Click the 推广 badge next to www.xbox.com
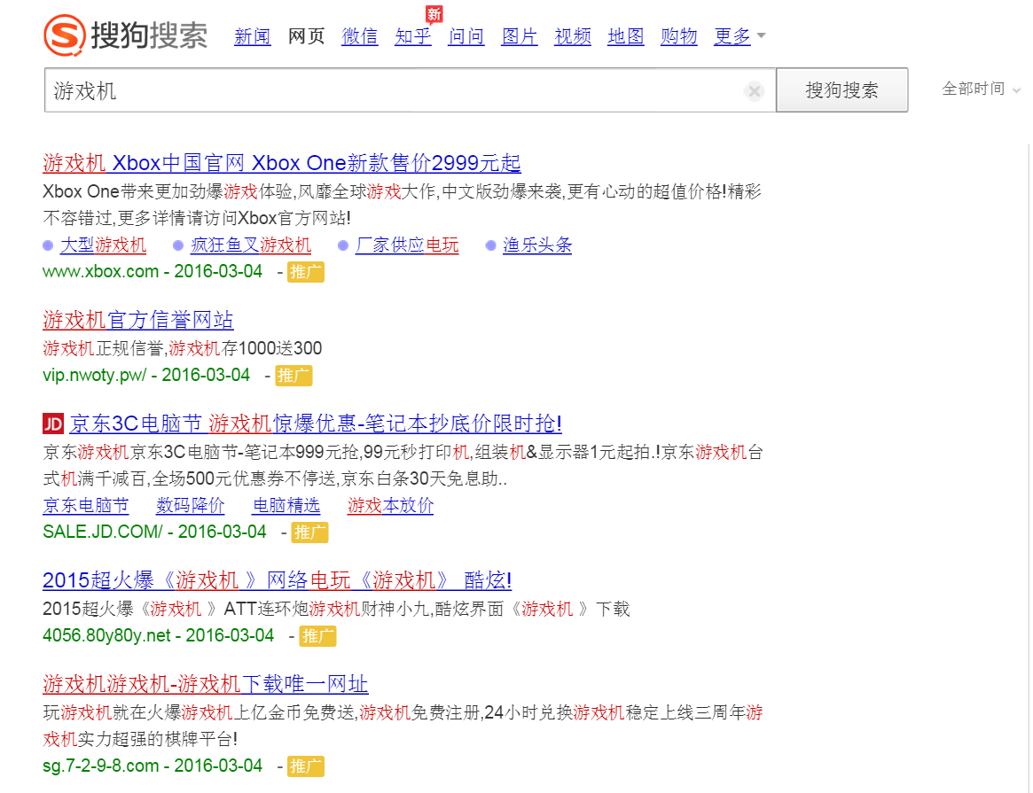The image size is (1033, 793). coord(306,272)
